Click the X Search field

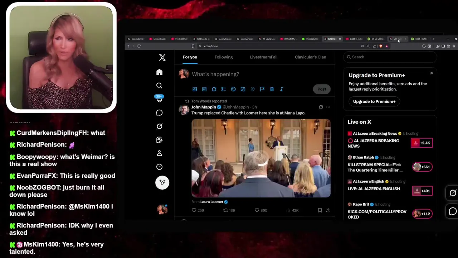(x=390, y=57)
